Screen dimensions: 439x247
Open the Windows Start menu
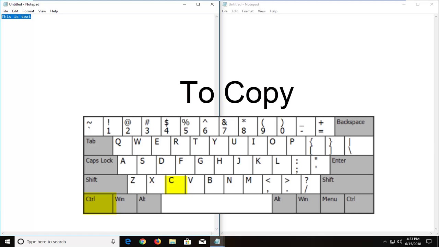[7, 242]
